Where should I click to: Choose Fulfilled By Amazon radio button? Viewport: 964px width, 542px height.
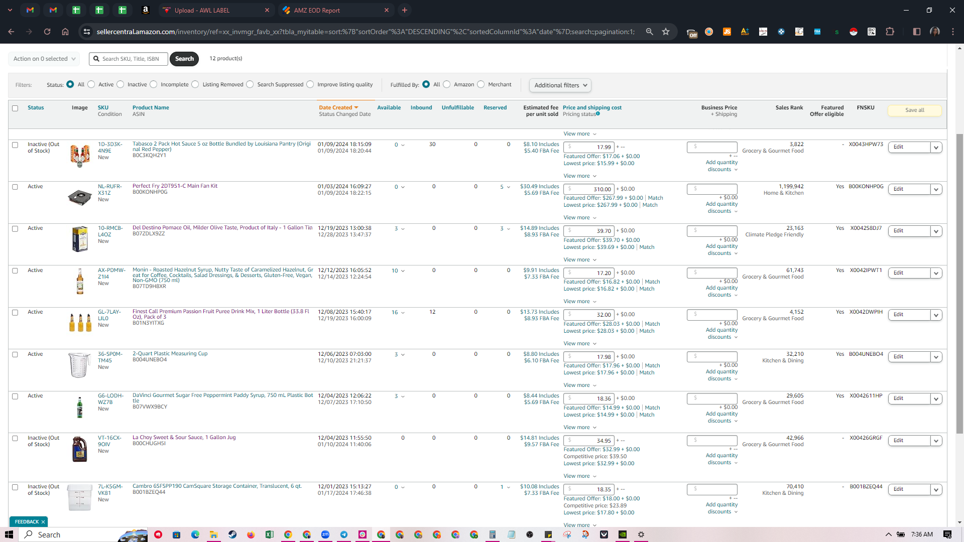(x=447, y=84)
